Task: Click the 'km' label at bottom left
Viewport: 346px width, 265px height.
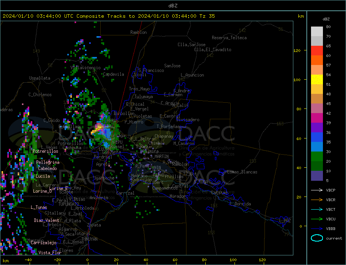Action: 6,261
